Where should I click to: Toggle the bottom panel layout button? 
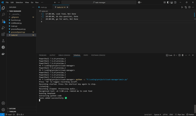click(x=171, y=2)
